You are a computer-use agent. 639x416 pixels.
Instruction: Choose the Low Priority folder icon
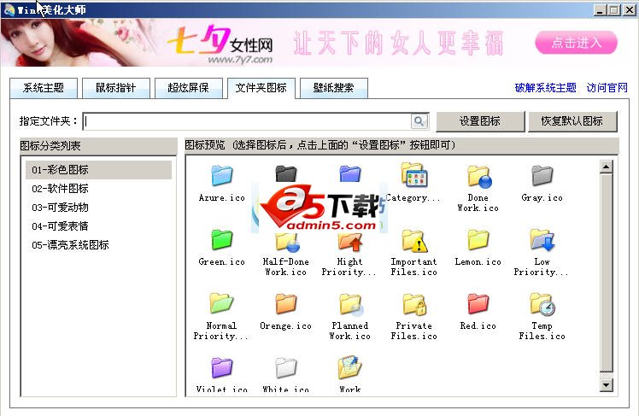(542, 239)
